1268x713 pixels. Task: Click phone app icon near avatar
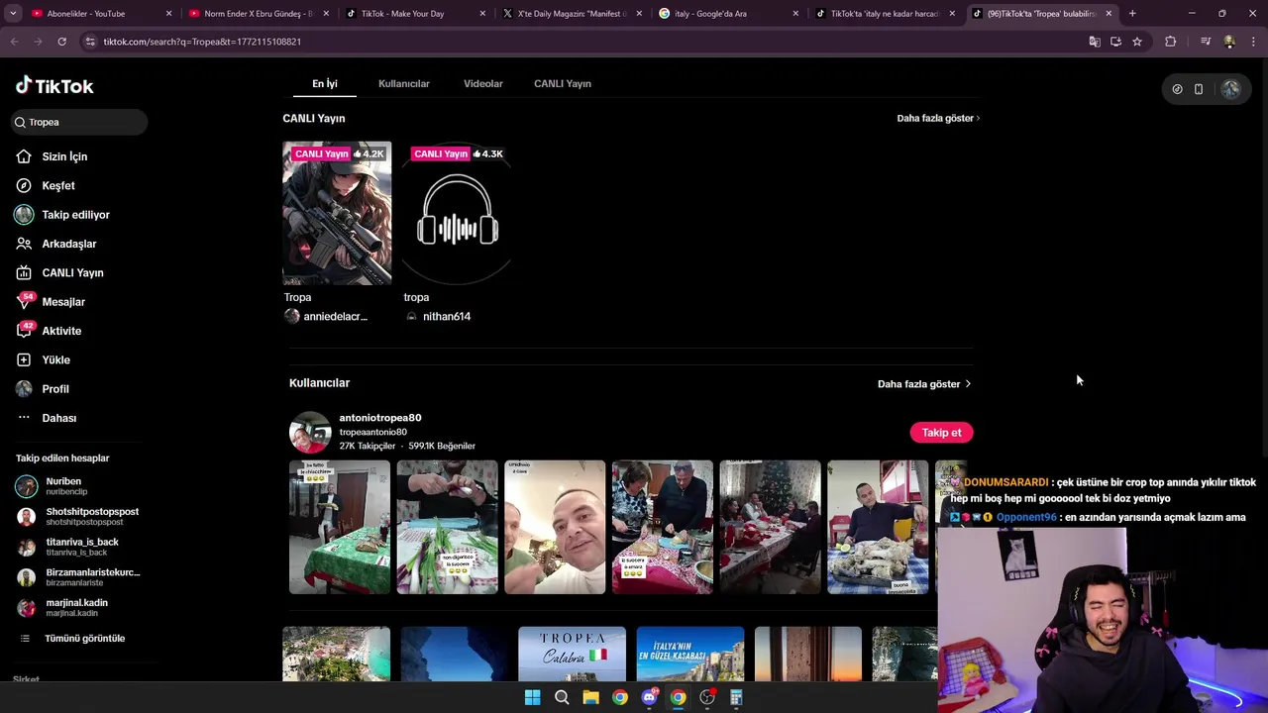1199,89
